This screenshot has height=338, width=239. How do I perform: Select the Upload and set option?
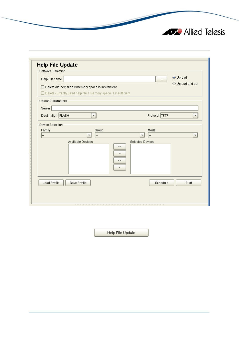[174, 84]
